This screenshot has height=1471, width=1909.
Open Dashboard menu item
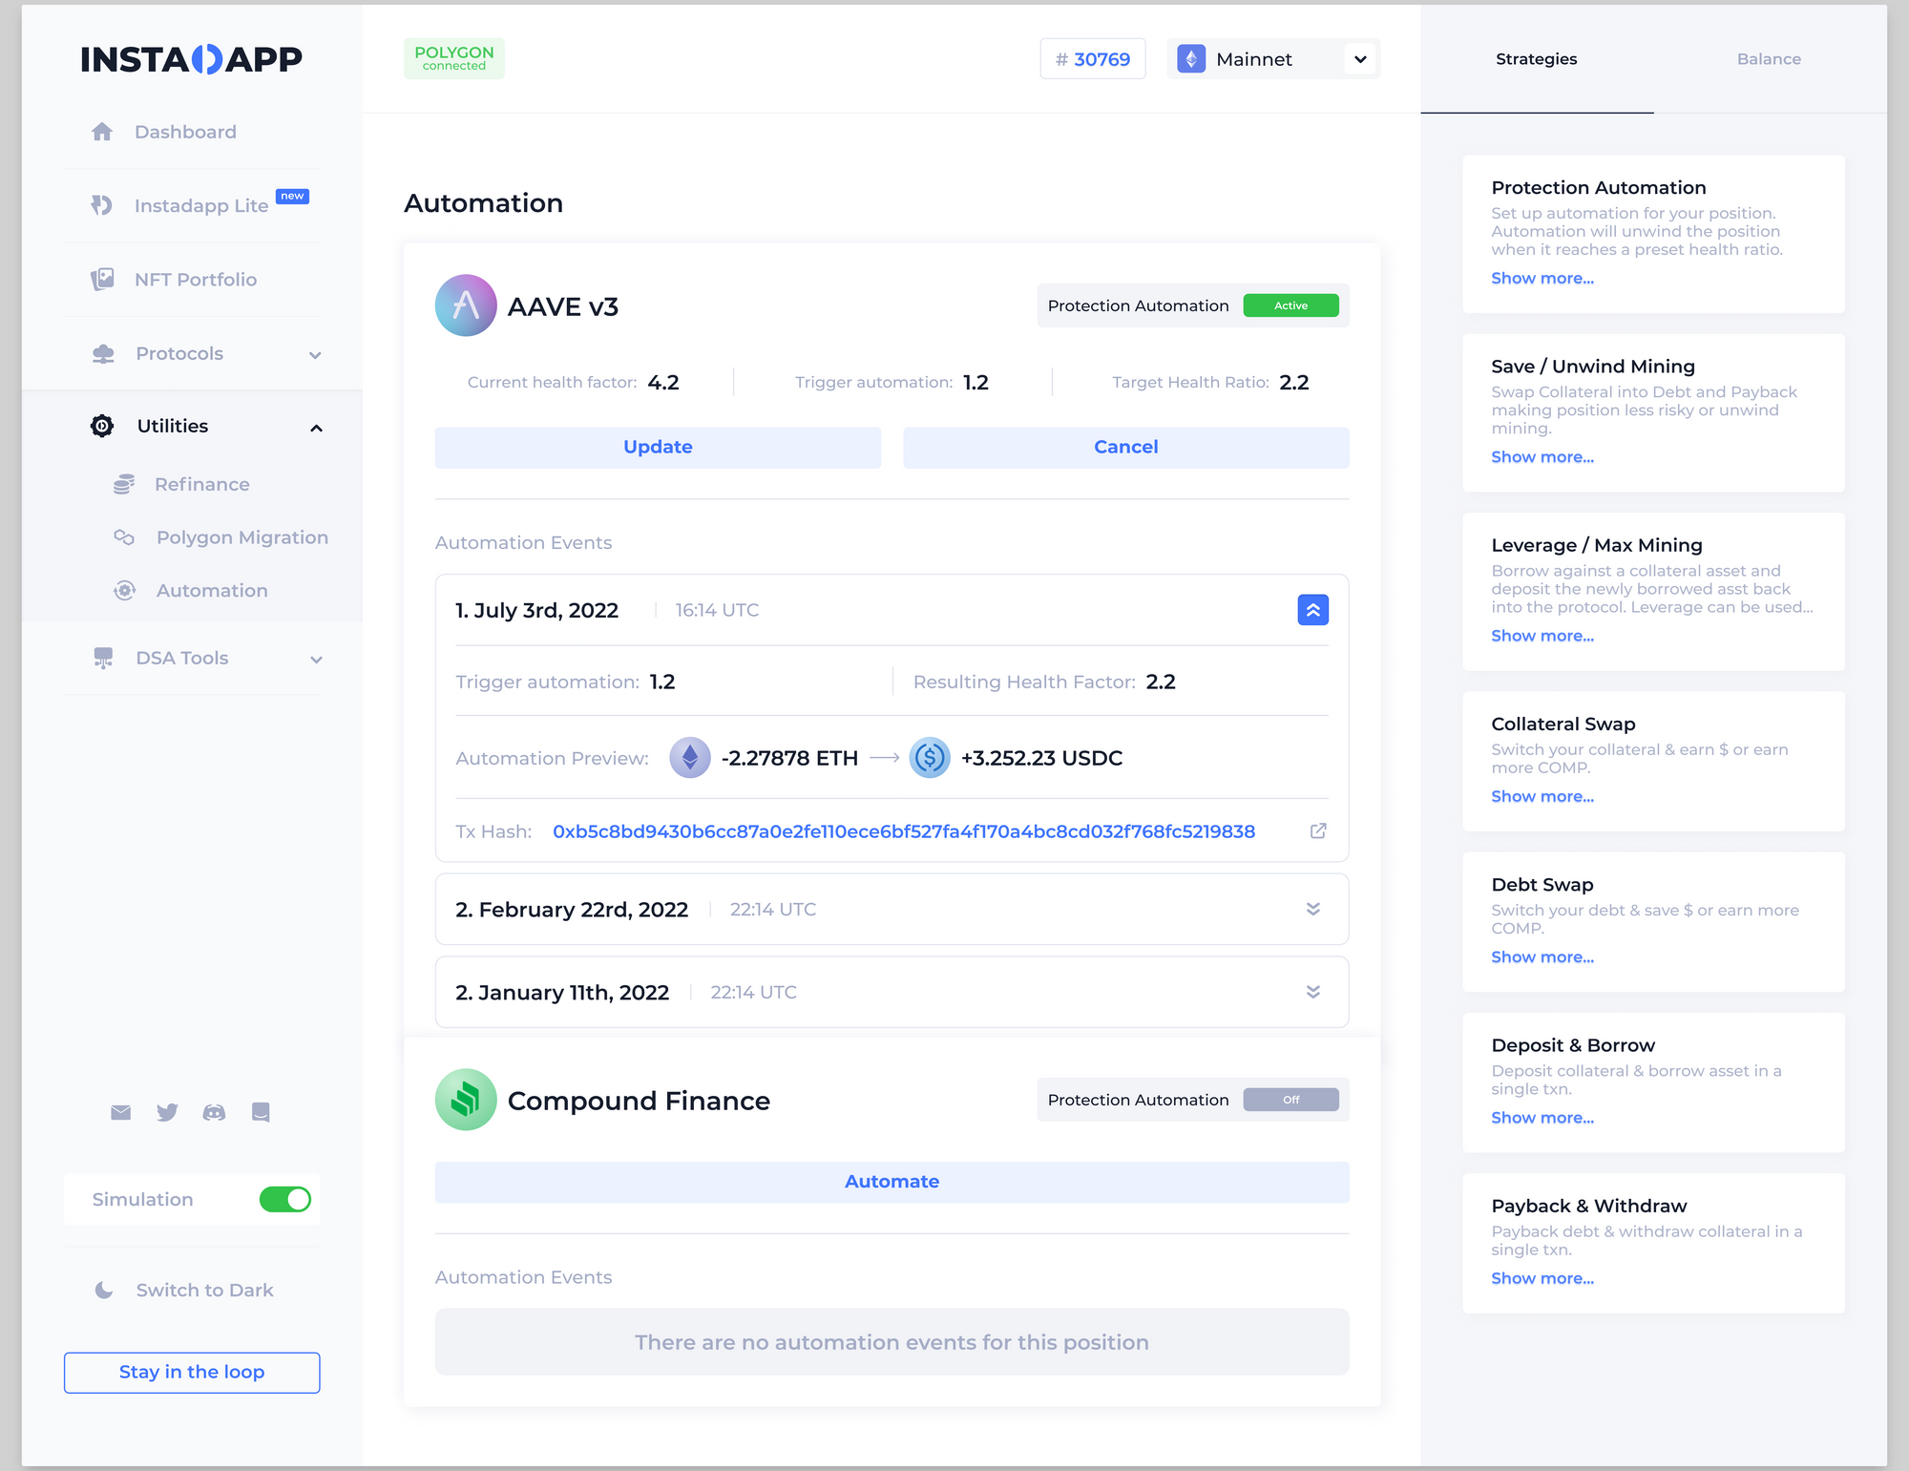[185, 132]
